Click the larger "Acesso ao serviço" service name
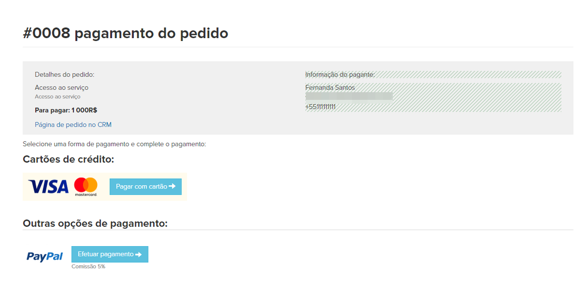This screenshot has width=586, height=290. pyautogui.click(x=62, y=88)
